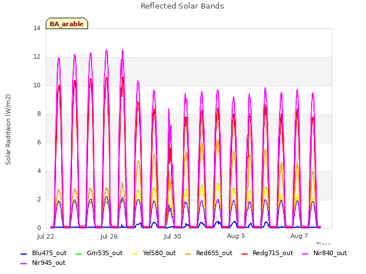Click the y-axis value 10

(x=37, y=86)
